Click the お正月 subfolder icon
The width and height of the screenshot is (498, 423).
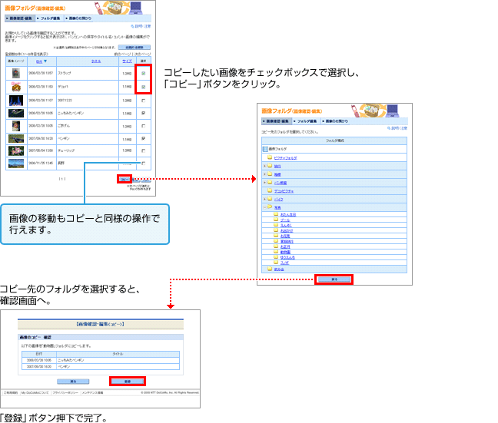point(276,246)
